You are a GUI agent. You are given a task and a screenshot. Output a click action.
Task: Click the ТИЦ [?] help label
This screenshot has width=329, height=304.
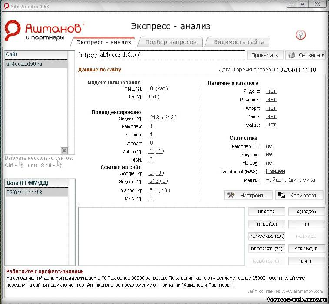click(133, 89)
